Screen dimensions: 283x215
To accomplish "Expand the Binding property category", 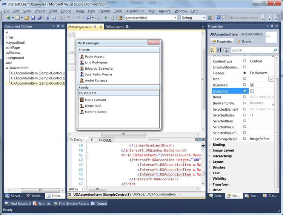I will pos(210,145).
